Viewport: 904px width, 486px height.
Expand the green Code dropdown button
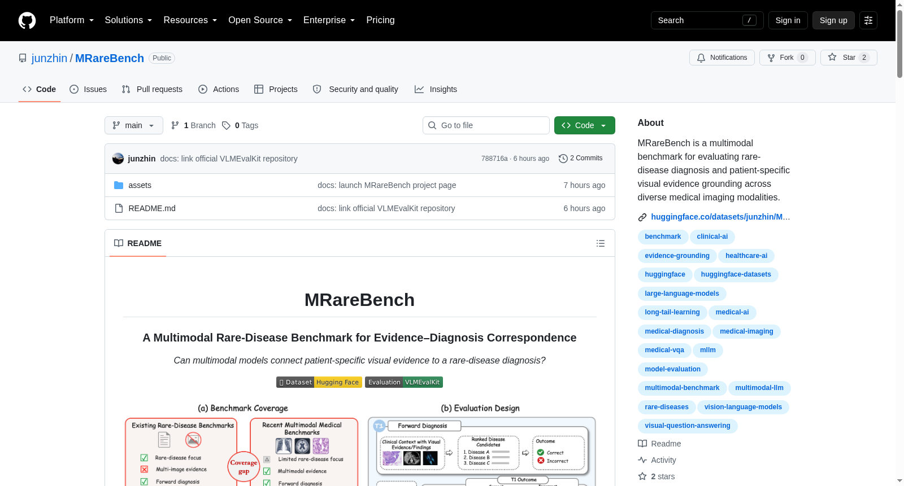584,125
